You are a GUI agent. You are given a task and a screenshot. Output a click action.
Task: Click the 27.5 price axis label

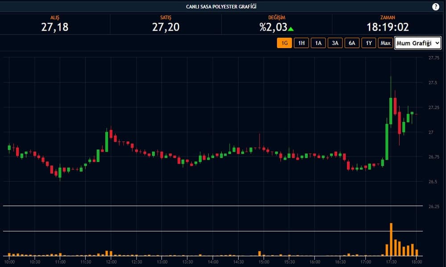tap(433, 83)
